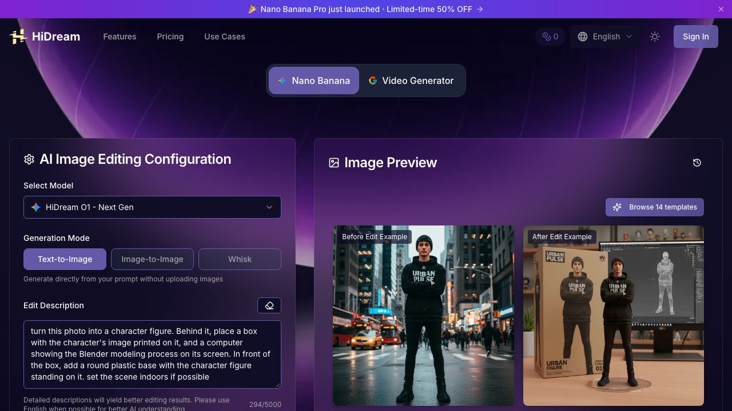Click the Google icon on Video Generator tab

click(x=373, y=80)
